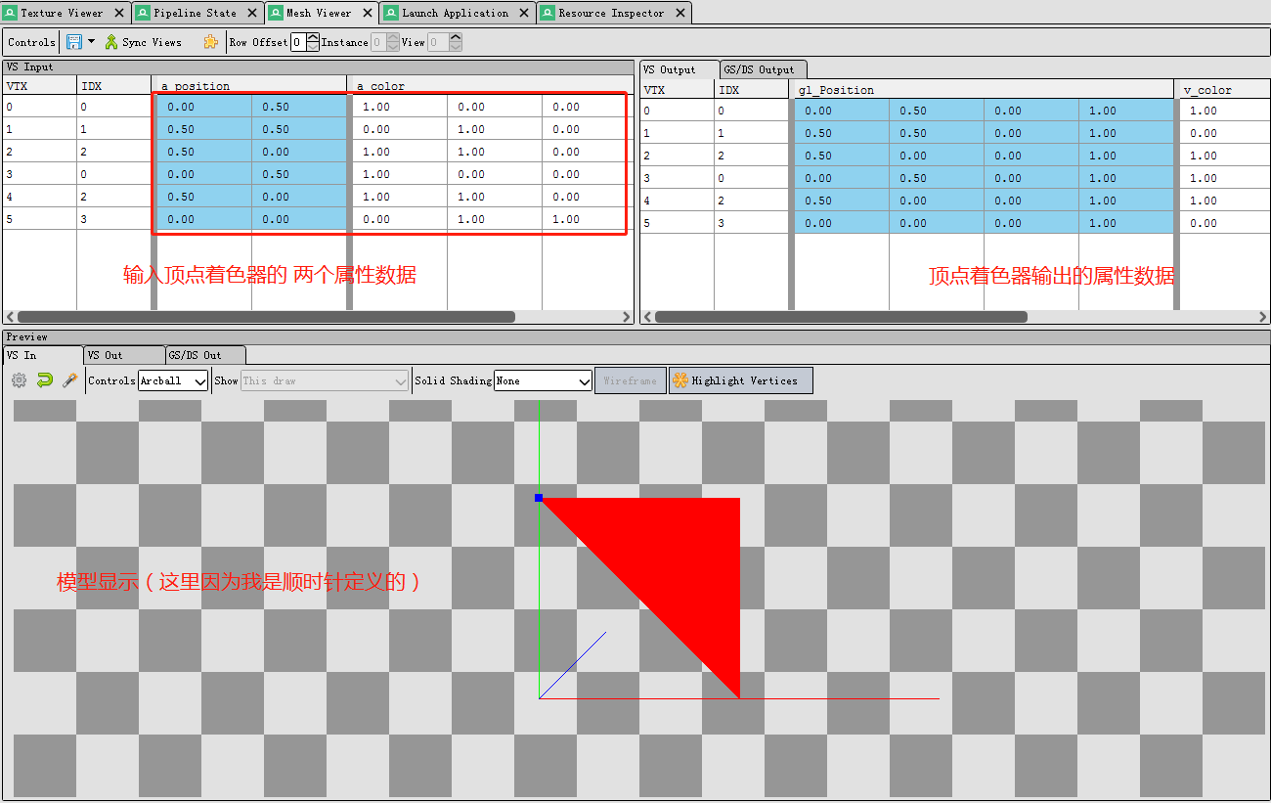The width and height of the screenshot is (1271, 803).
Task: Select VTX 3 row cell in VS Input
Action: pyautogui.click(x=39, y=174)
